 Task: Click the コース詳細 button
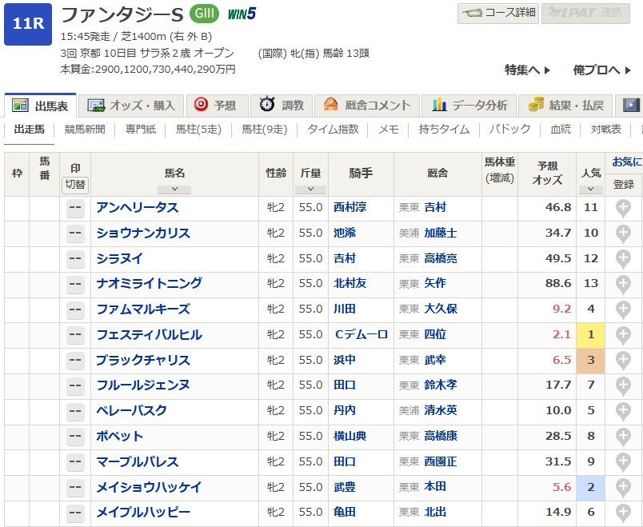pos(497,14)
